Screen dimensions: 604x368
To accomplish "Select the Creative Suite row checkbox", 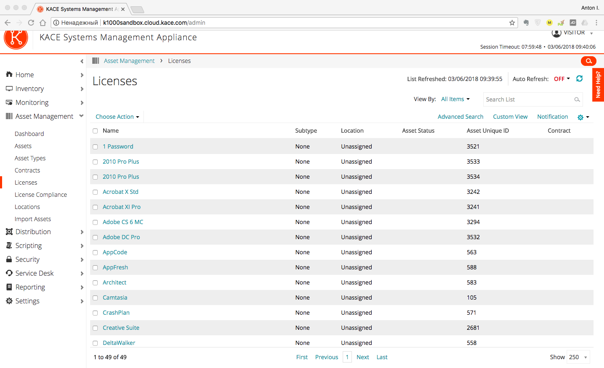I will (x=95, y=328).
